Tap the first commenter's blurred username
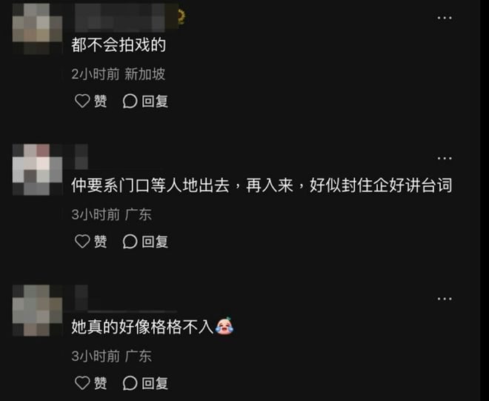 pyautogui.click(x=124, y=18)
